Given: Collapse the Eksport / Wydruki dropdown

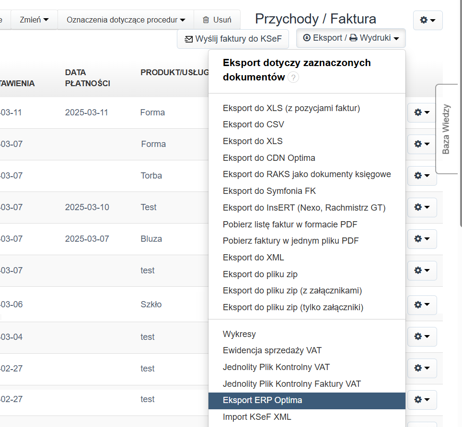Looking at the screenshot, I should pos(351,38).
